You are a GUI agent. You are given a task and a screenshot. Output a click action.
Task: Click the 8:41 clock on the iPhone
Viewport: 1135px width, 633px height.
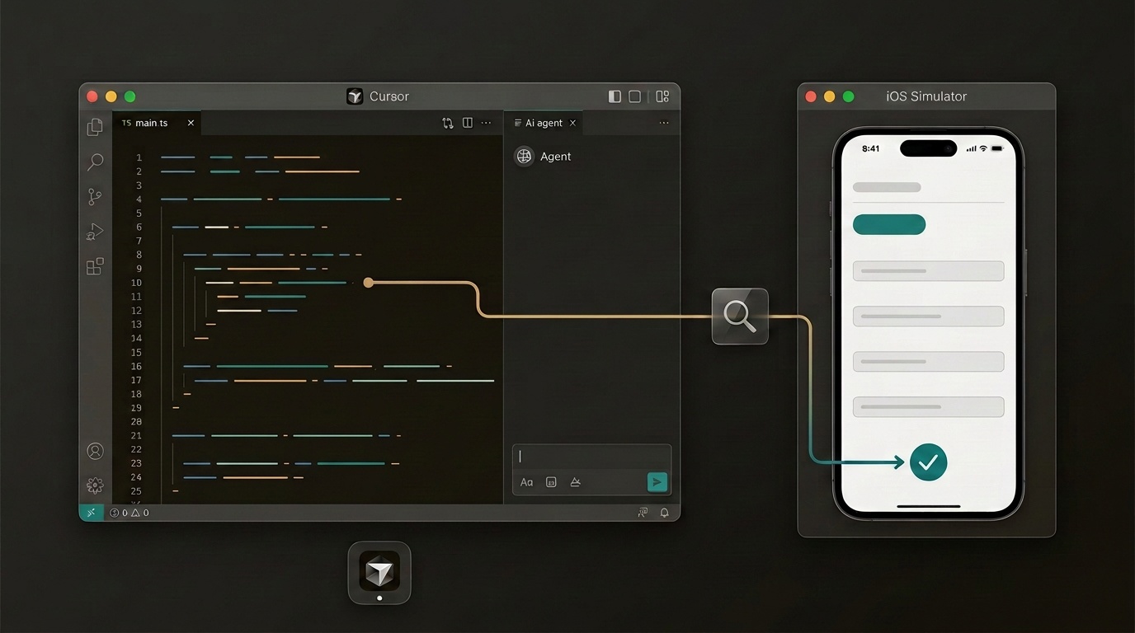pyautogui.click(x=870, y=149)
